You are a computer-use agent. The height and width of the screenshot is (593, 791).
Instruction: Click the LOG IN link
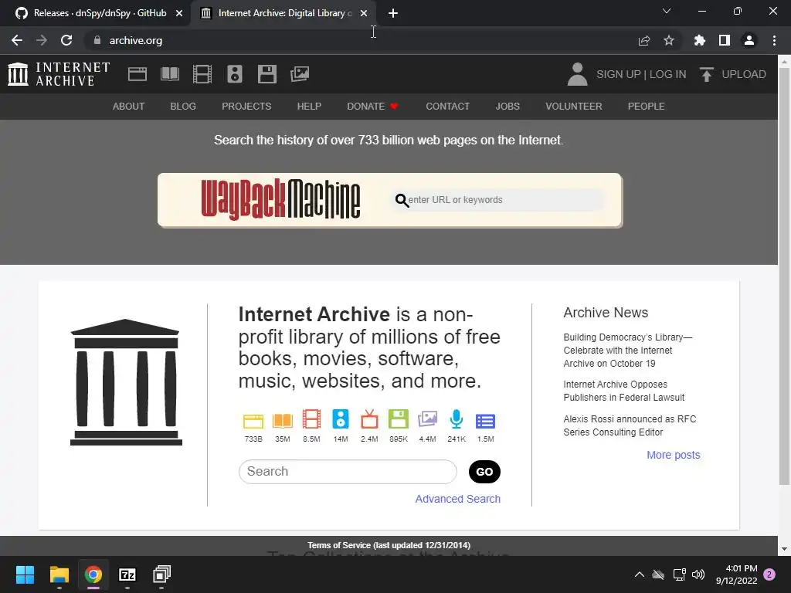click(x=667, y=74)
